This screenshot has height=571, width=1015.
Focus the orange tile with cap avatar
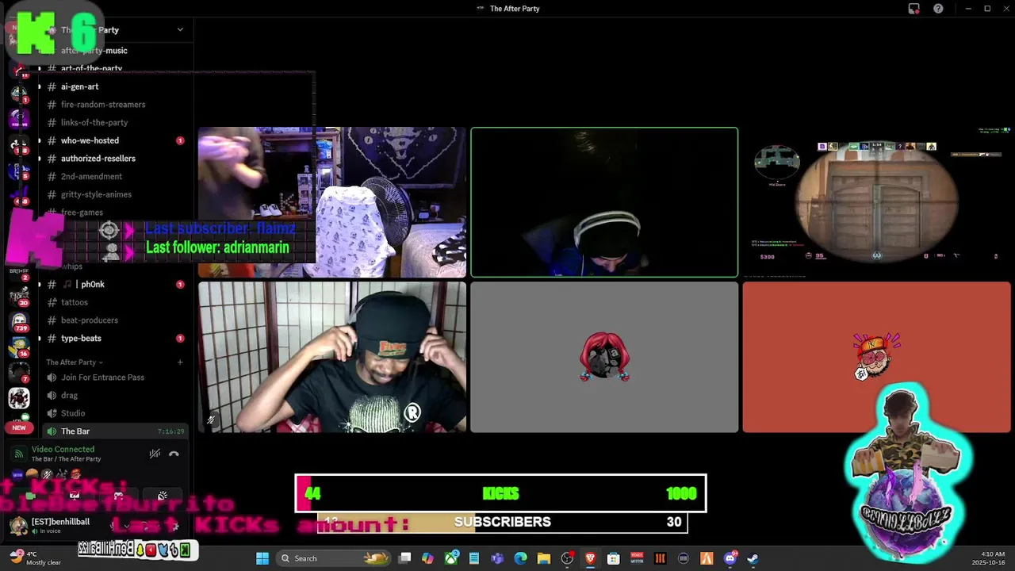pyautogui.click(x=876, y=357)
